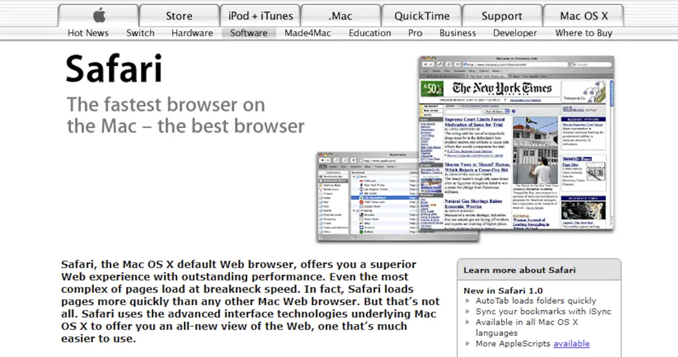Collapse the News bookmarks folder
This screenshot has height=357, width=678.
point(354,176)
